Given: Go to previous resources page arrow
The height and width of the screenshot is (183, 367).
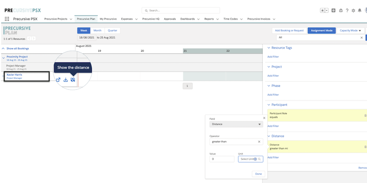Looking at the screenshot, I should pos(29,39).
